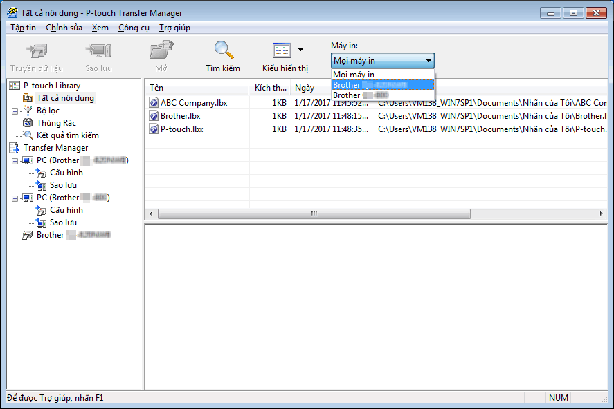Collapse the first PC (Brother) node

tap(15, 160)
